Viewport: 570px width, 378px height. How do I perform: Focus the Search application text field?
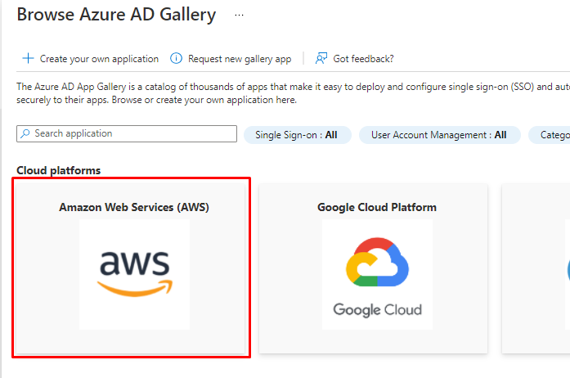coord(131,133)
